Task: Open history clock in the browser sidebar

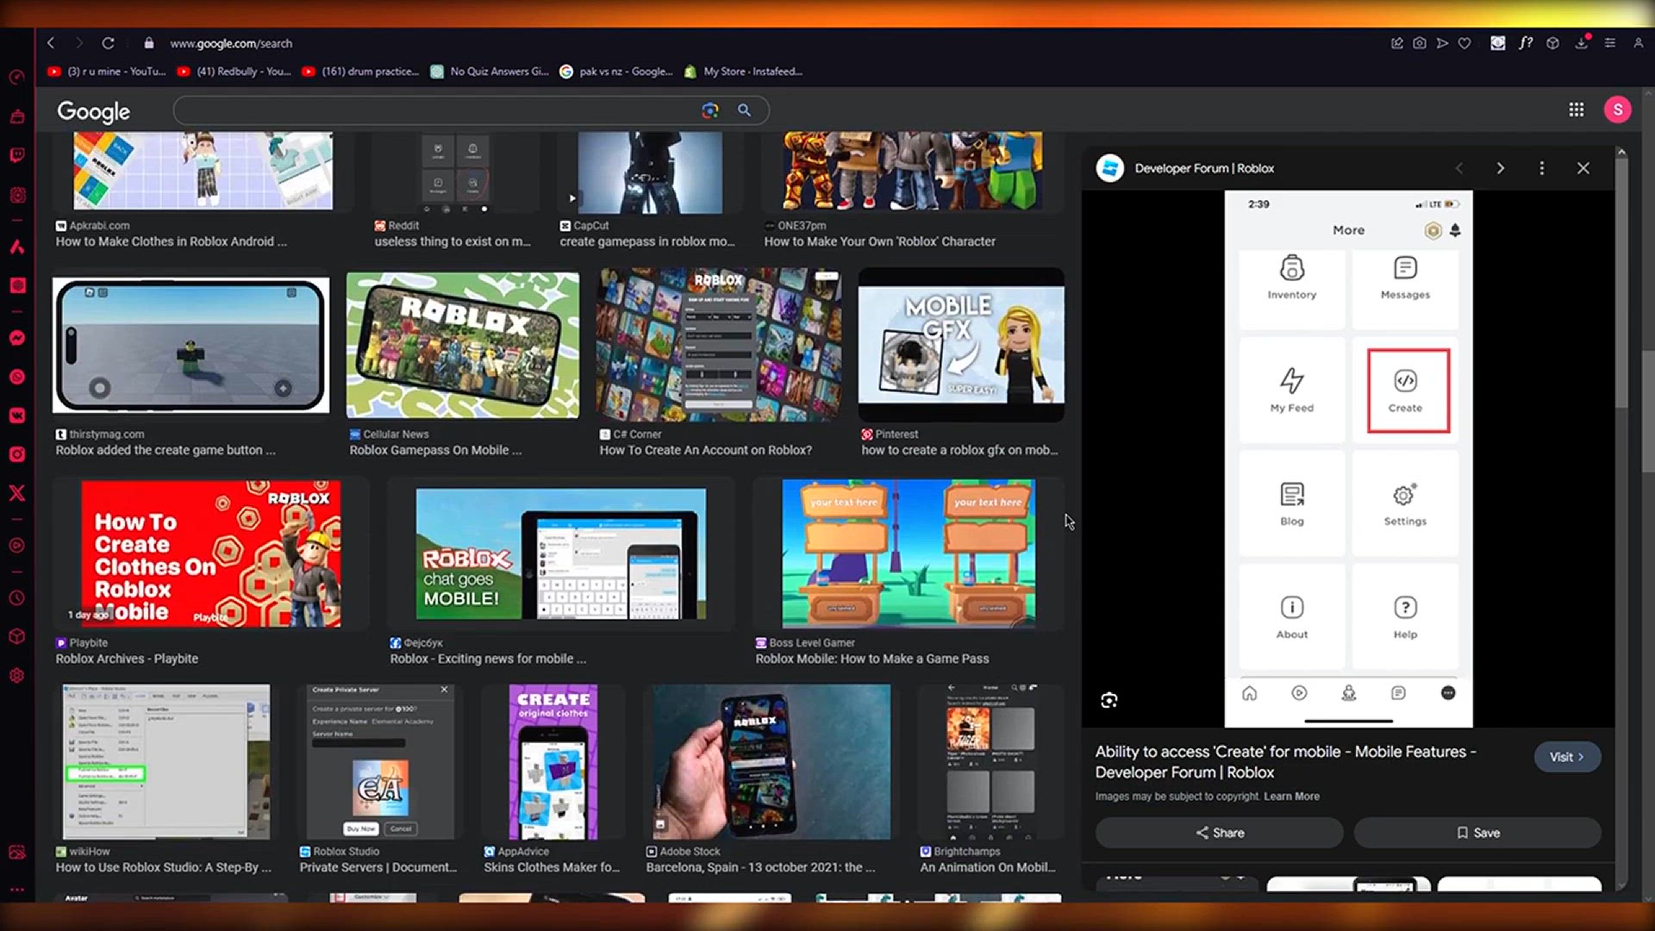Action: 17,598
